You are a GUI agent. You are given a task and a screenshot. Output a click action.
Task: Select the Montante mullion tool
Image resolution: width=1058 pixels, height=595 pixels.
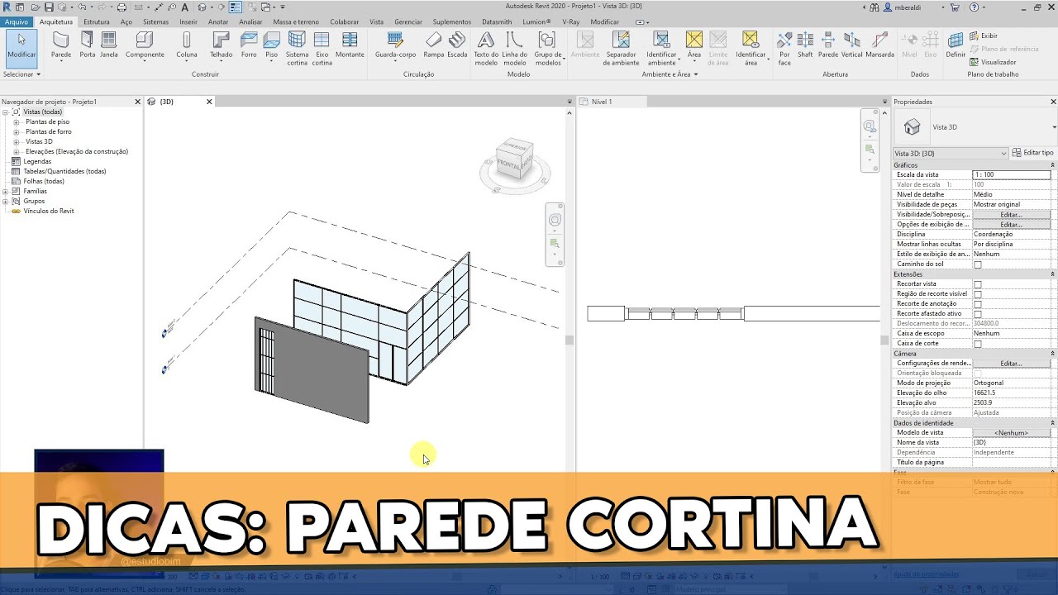click(350, 45)
